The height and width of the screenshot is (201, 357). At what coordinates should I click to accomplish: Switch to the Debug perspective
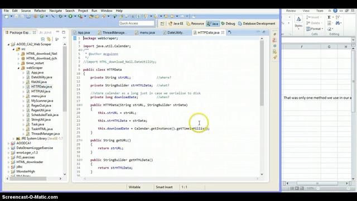pos(228,23)
